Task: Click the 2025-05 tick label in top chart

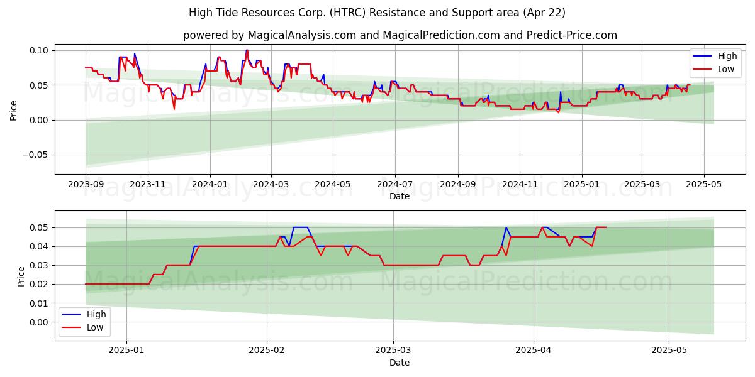Action: 703,184
